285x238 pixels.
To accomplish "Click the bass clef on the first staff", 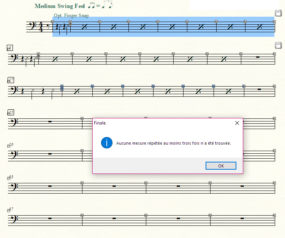I will (x=33, y=26).
